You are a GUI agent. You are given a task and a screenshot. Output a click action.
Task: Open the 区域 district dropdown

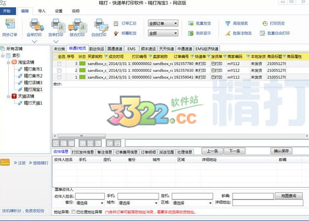[x=192, y=203]
